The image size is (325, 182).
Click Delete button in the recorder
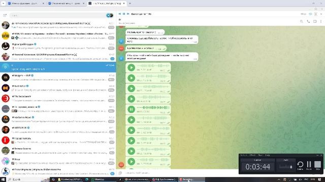(300, 165)
